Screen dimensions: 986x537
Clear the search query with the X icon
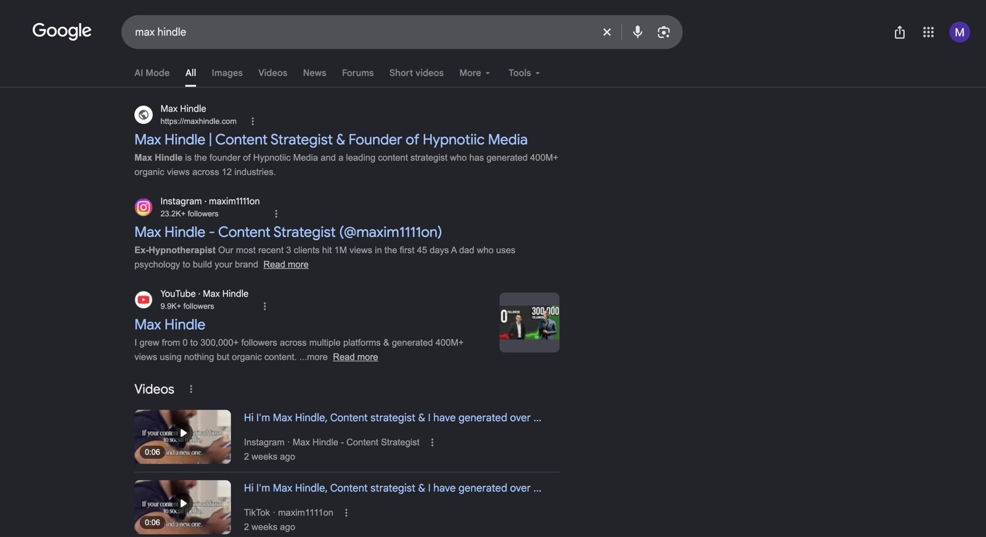607,32
